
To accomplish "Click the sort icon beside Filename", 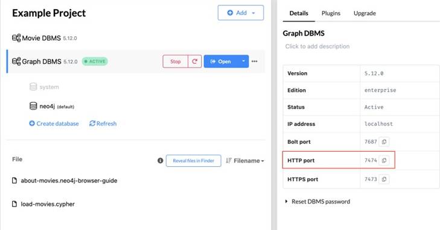I will (229, 161).
